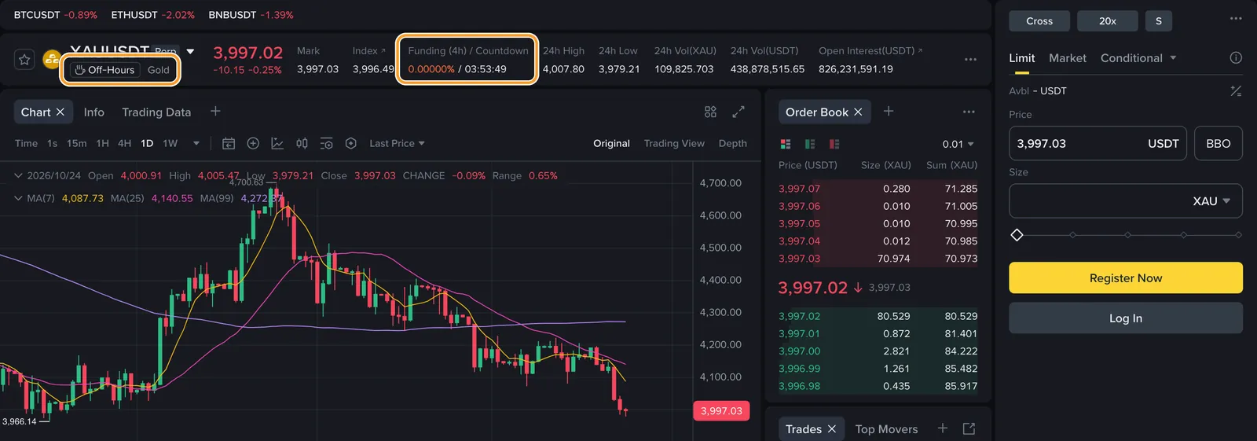This screenshot has height=441, width=1257.
Task: Open Order Book three-dot menu
Action: click(x=969, y=112)
